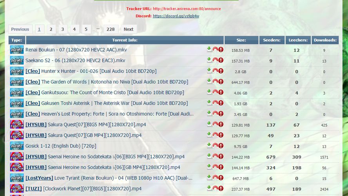Click the red info icon for Asterisk War torrent

pyautogui.click(x=221, y=103)
